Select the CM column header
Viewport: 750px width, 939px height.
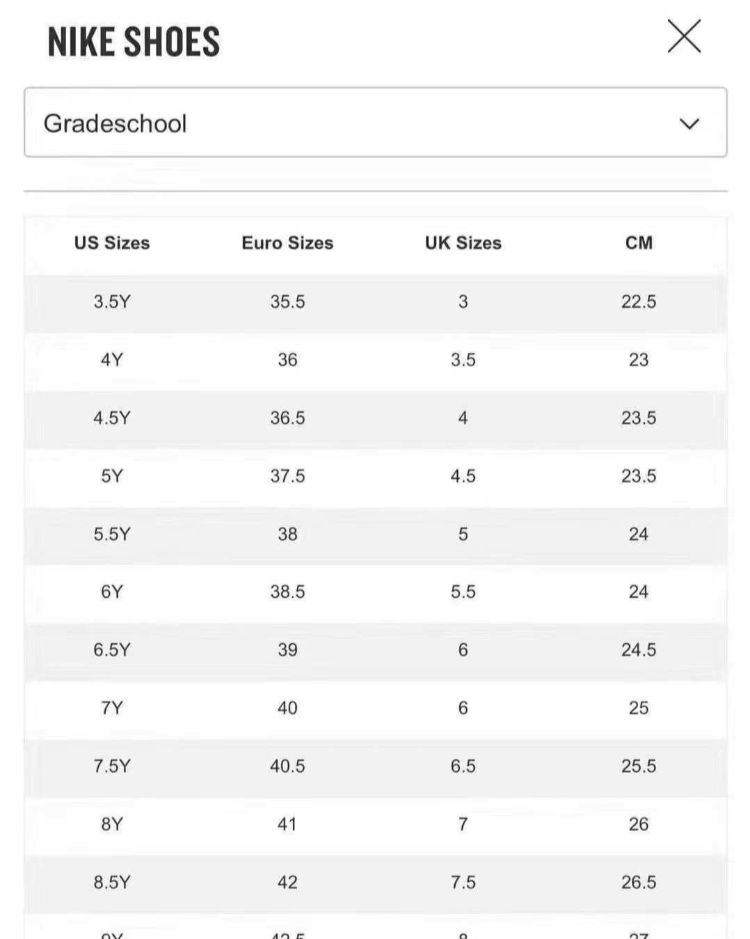639,243
